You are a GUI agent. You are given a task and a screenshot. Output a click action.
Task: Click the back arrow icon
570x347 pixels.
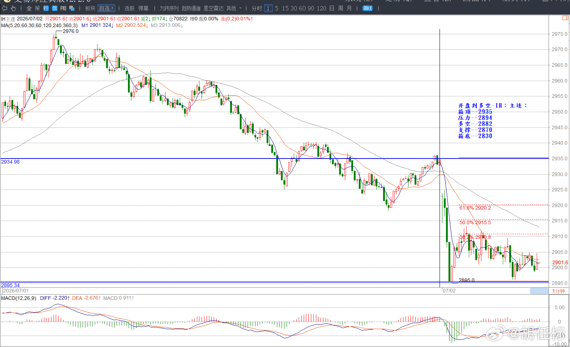[5, 8]
